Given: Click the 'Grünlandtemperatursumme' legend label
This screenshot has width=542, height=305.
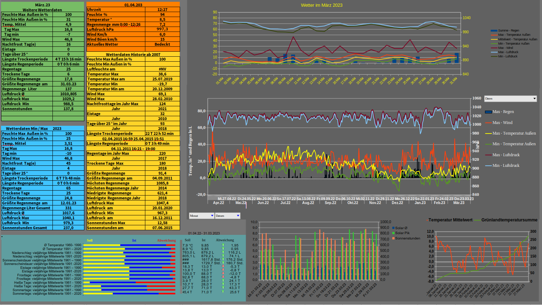Looking at the screenshot, I should [509, 220].
